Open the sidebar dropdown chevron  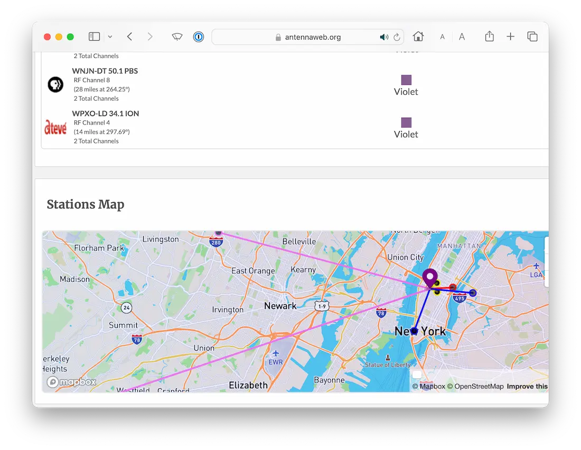(x=110, y=36)
